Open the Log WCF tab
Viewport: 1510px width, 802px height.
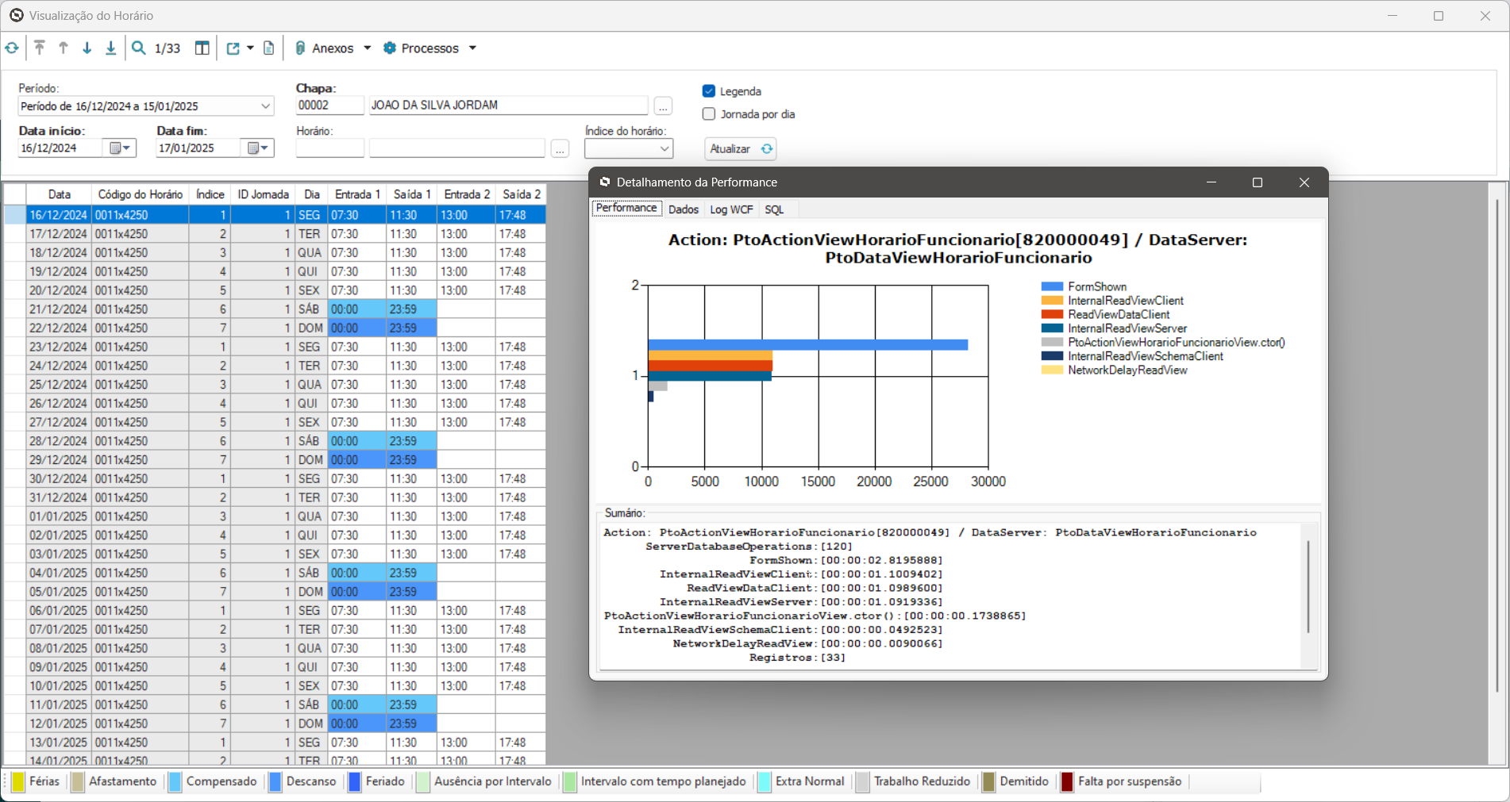point(731,209)
